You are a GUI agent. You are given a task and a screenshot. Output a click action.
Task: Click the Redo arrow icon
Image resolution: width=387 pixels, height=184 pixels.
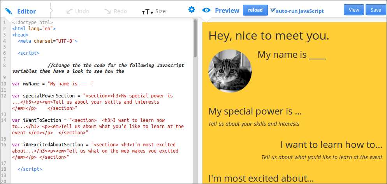(x=107, y=11)
